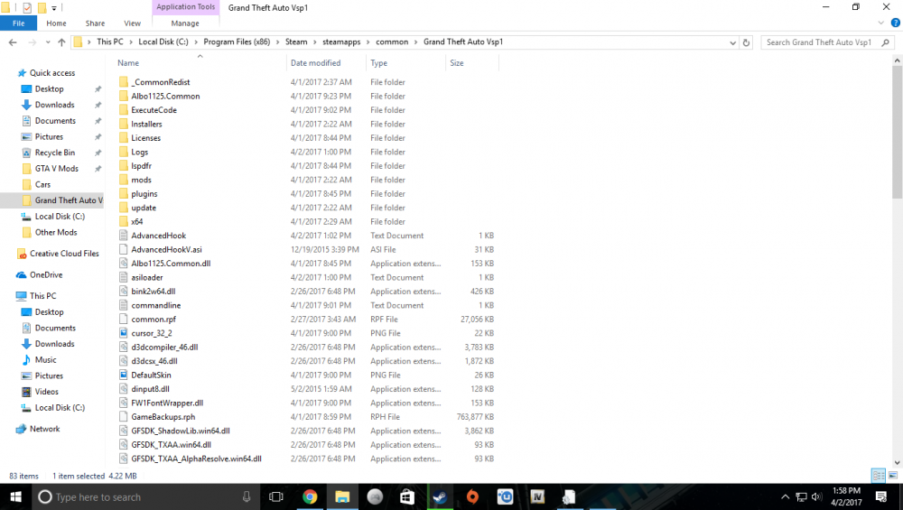This screenshot has height=510, width=903.
Task: Click vertical scrollbar down arrow
Action: coord(898,462)
